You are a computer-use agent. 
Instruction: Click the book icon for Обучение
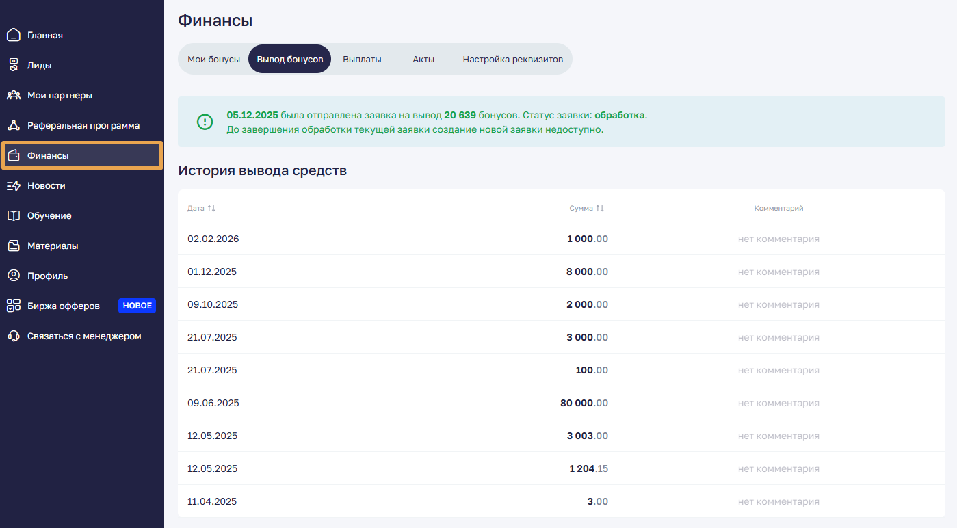13,215
